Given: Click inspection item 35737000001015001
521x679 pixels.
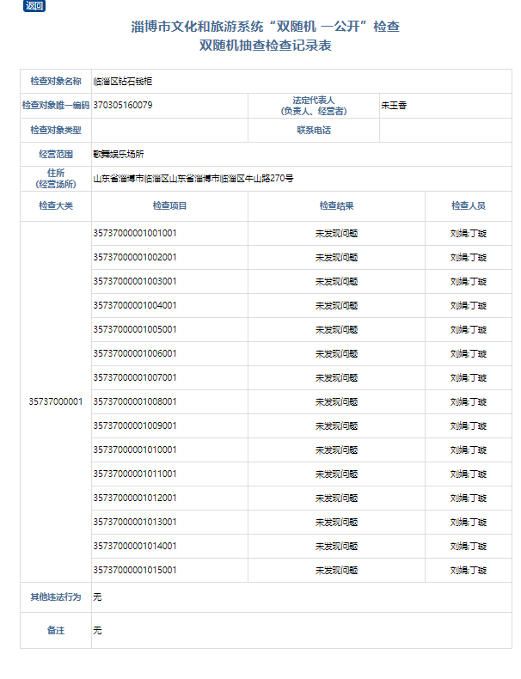Looking at the screenshot, I should [135, 570].
